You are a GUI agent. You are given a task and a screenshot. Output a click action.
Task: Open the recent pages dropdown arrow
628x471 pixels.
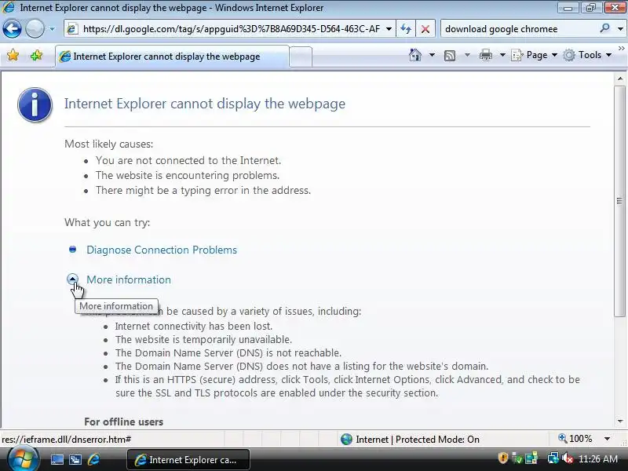coord(52,29)
